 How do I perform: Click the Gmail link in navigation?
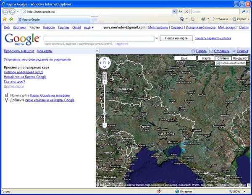(x=76, y=27)
